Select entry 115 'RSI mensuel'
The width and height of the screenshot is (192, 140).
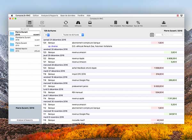tap(113, 92)
